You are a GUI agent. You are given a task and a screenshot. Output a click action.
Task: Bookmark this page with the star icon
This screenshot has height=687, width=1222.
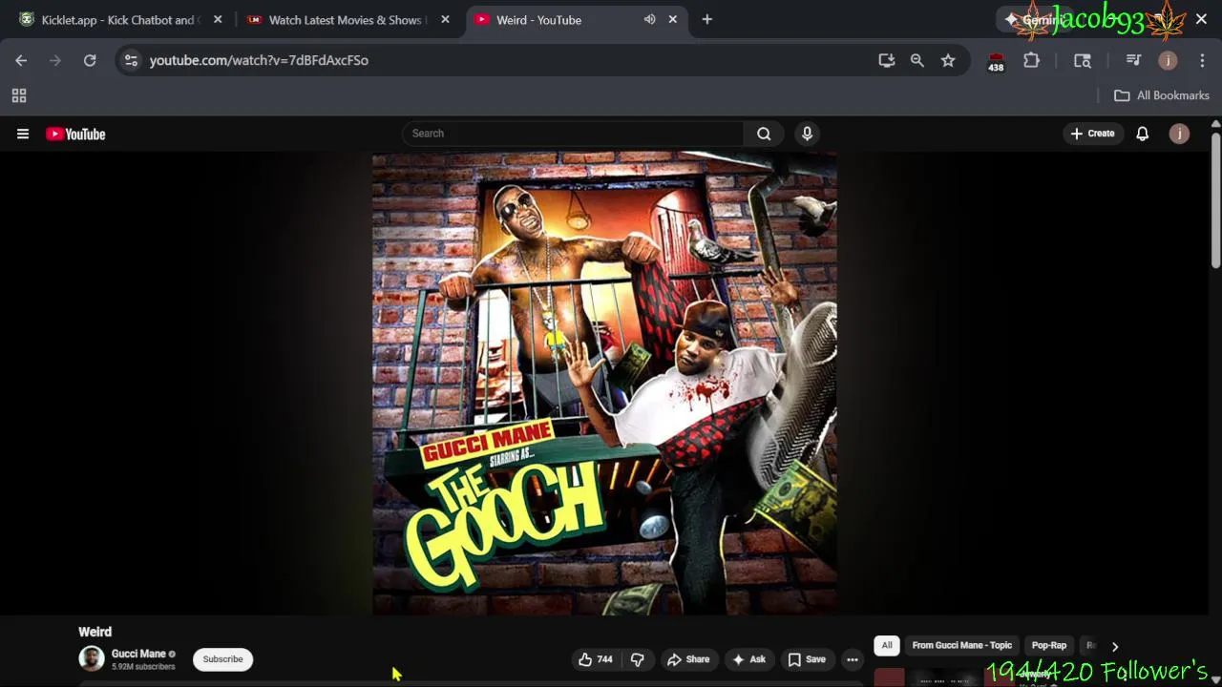[948, 60]
